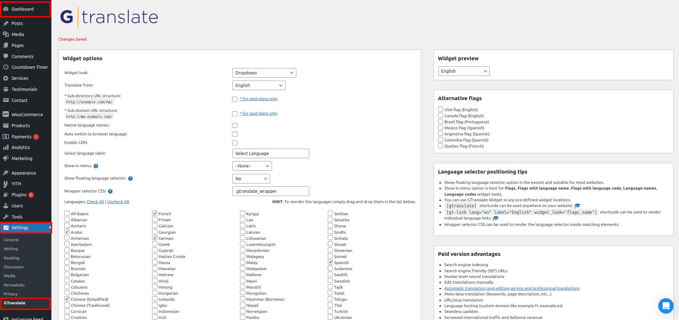Click paid plans link for sub-directory URL

click(258, 99)
